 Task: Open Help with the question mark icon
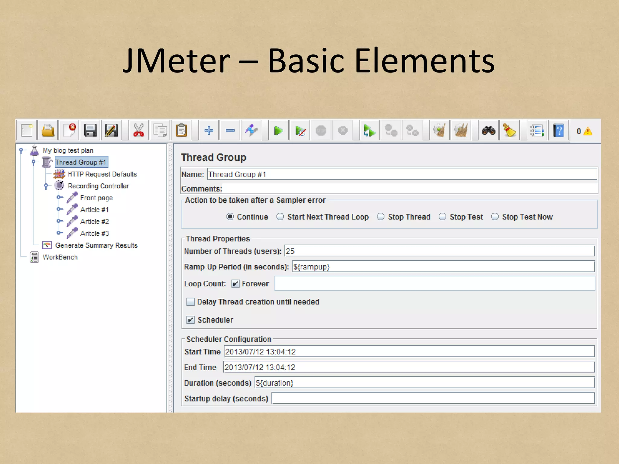click(558, 130)
